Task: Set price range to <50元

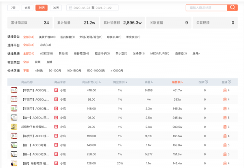Action: coord(39,71)
